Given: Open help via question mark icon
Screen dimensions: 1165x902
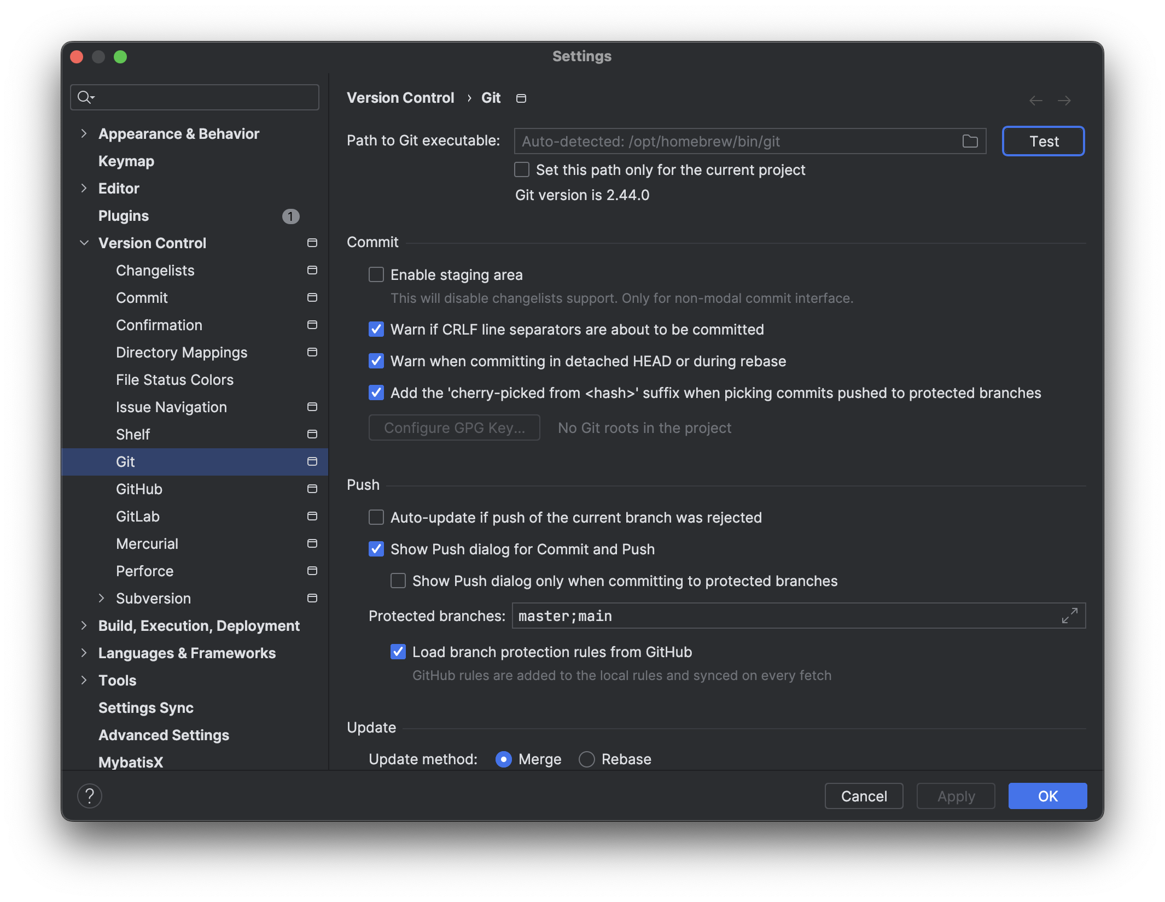Looking at the screenshot, I should coord(90,795).
